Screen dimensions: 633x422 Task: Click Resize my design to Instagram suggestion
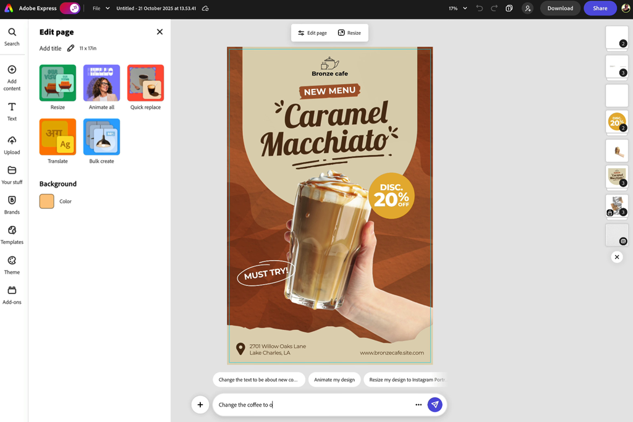click(x=406, y=379)
